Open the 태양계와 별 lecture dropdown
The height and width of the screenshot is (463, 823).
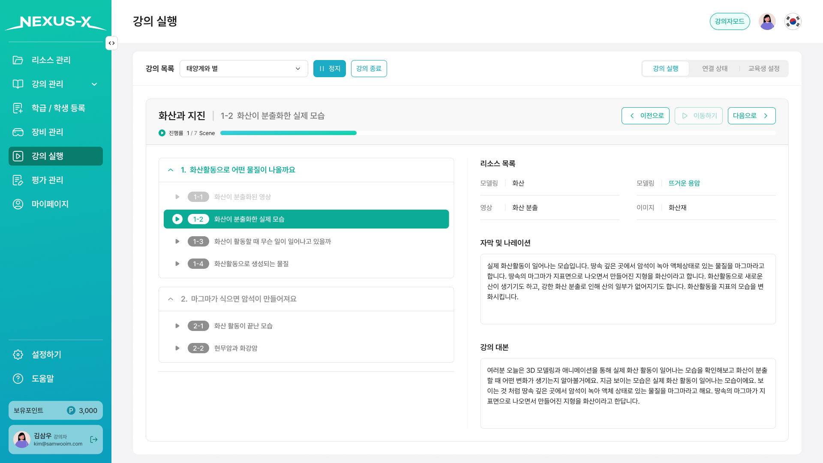(243, 69)
